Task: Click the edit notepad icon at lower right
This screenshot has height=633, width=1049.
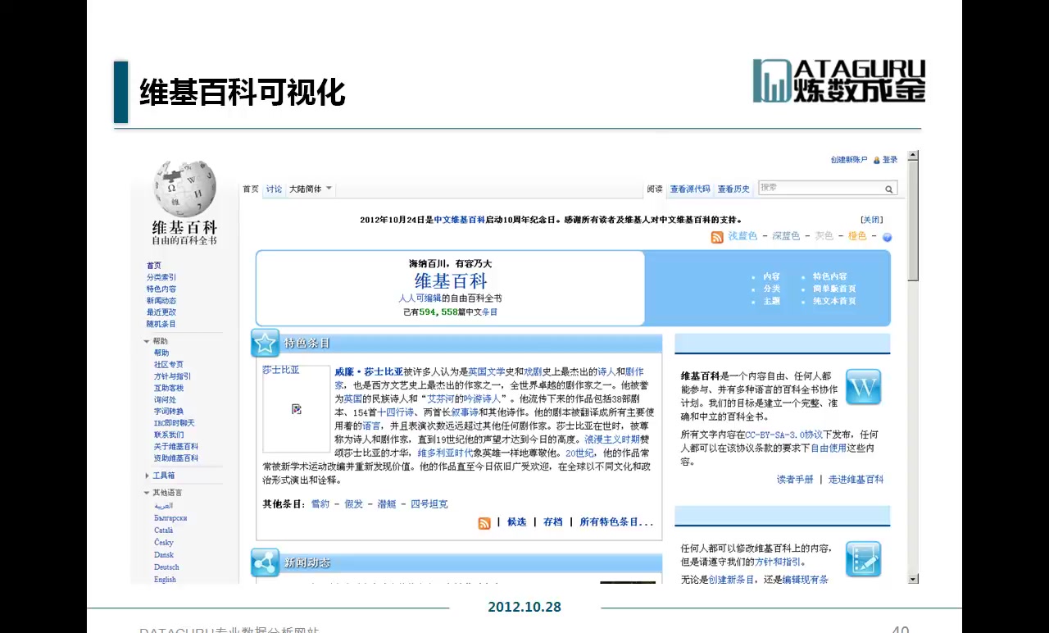Action: 863,558
